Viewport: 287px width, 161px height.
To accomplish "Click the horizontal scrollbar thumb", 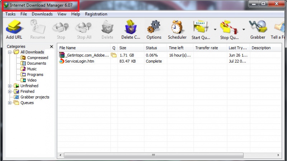I will 154,155.
